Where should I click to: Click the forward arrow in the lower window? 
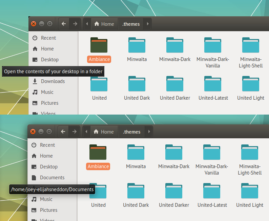pos(74,132)
